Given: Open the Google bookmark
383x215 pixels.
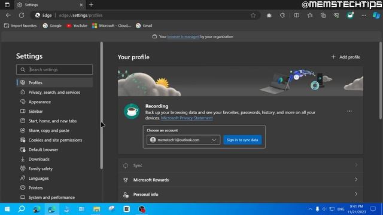Looking at the screenshot, I should tap(52, 26).
